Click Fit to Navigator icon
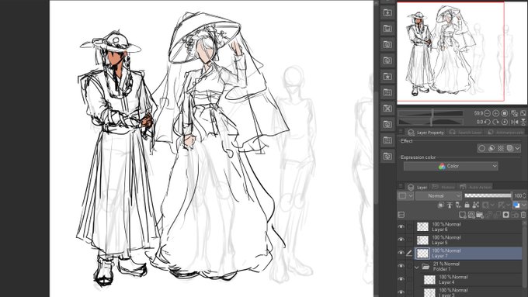 514,113
